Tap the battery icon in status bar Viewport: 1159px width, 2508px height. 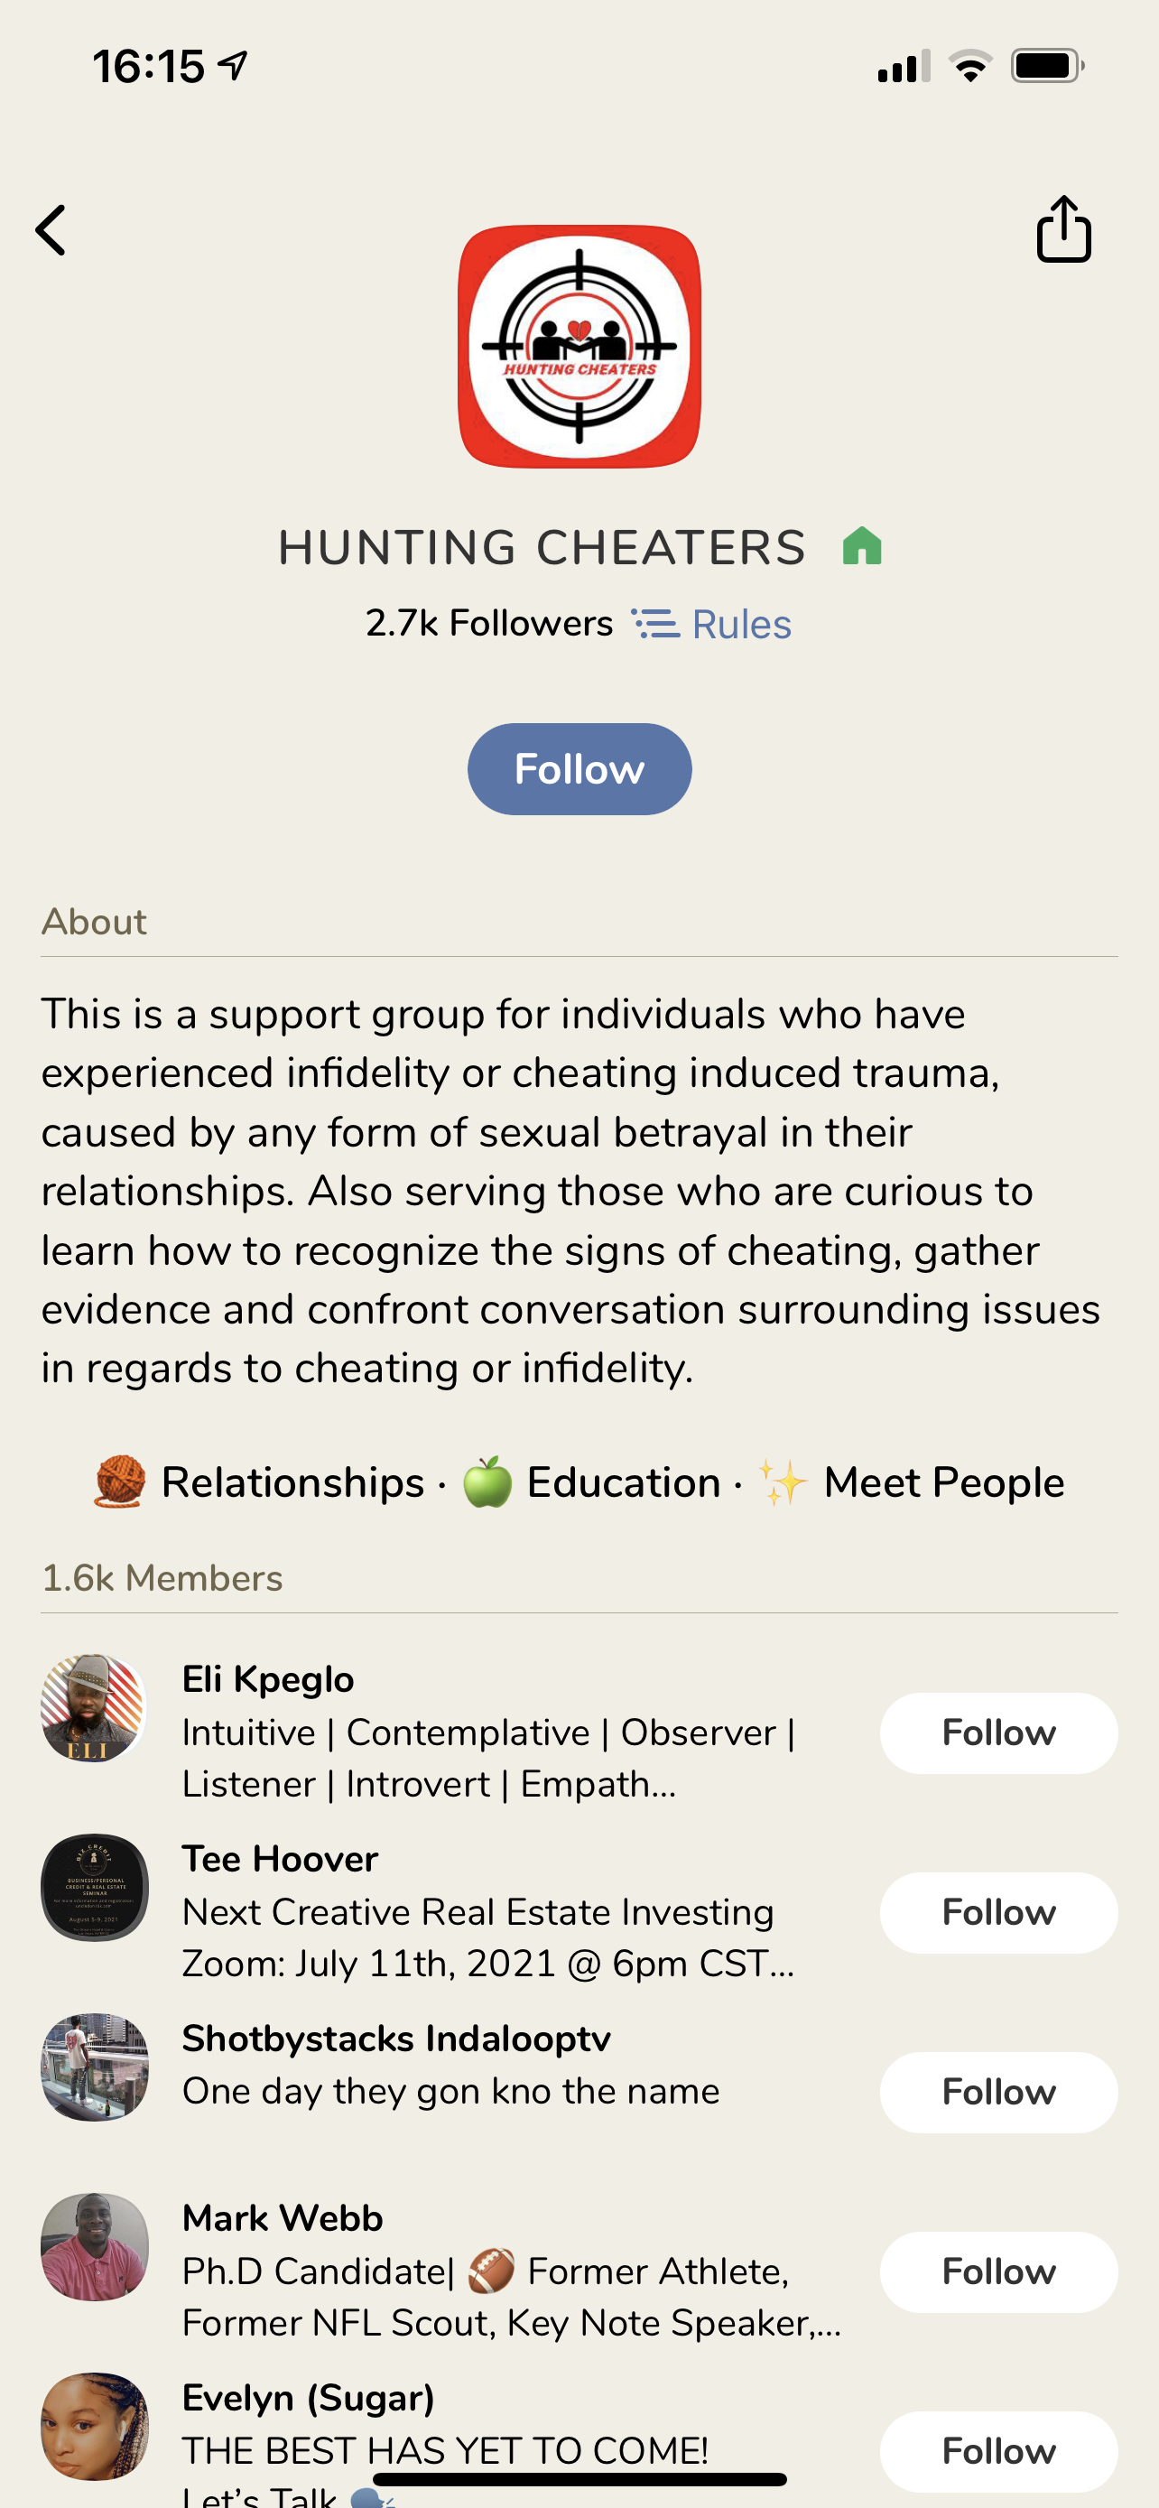coord(1047,66)
